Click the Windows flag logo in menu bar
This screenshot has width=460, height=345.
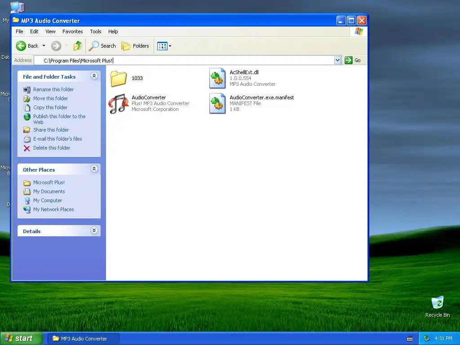coord(358,31)
